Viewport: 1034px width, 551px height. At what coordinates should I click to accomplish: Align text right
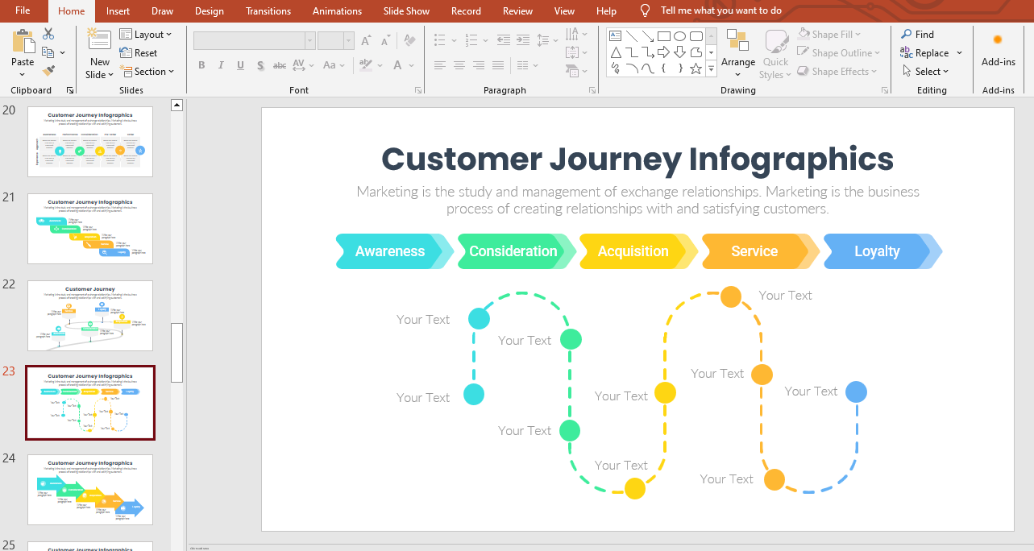479,65
